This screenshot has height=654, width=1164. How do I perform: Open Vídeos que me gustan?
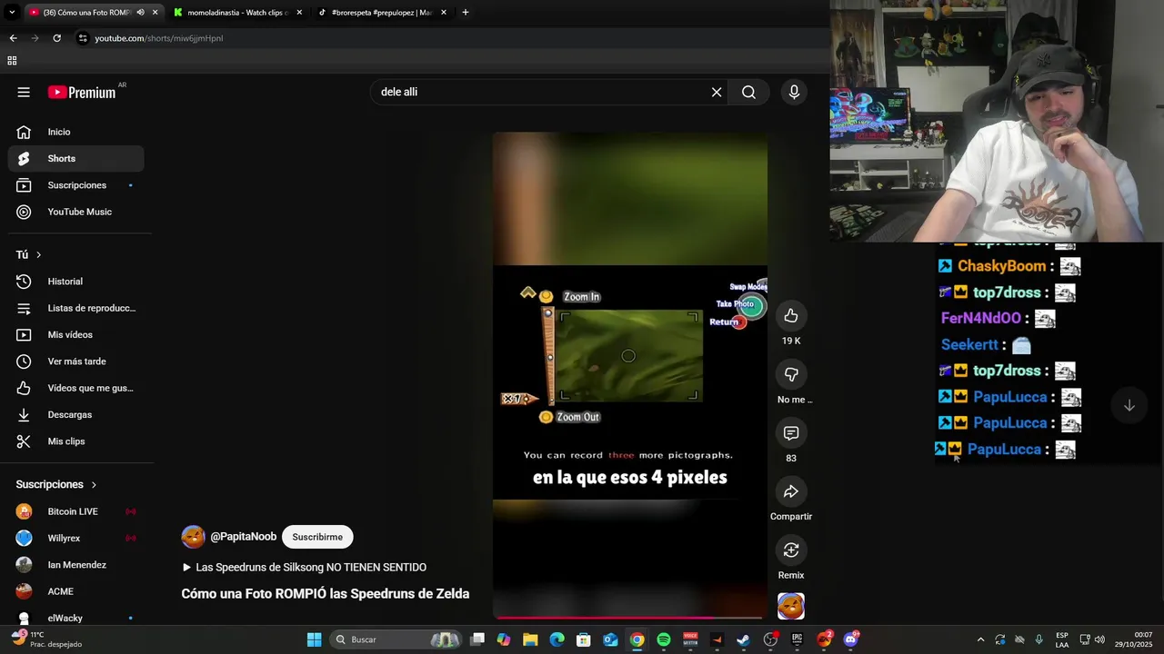pyautogui.click(x=76, y=388)
